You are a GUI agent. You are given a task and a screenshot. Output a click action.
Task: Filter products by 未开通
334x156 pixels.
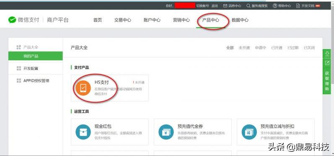244,48
